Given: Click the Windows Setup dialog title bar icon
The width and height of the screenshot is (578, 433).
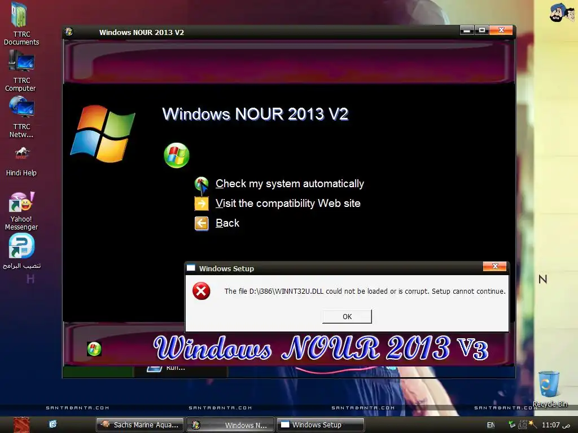Looking at the screenshot, I should tap(191, 268).
